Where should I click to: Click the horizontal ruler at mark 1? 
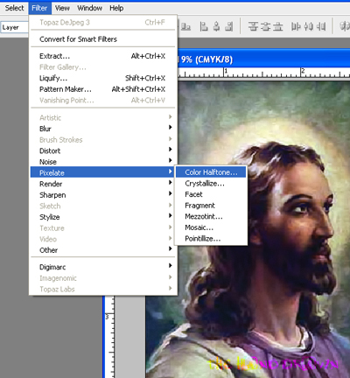click(x=225, y=73)
